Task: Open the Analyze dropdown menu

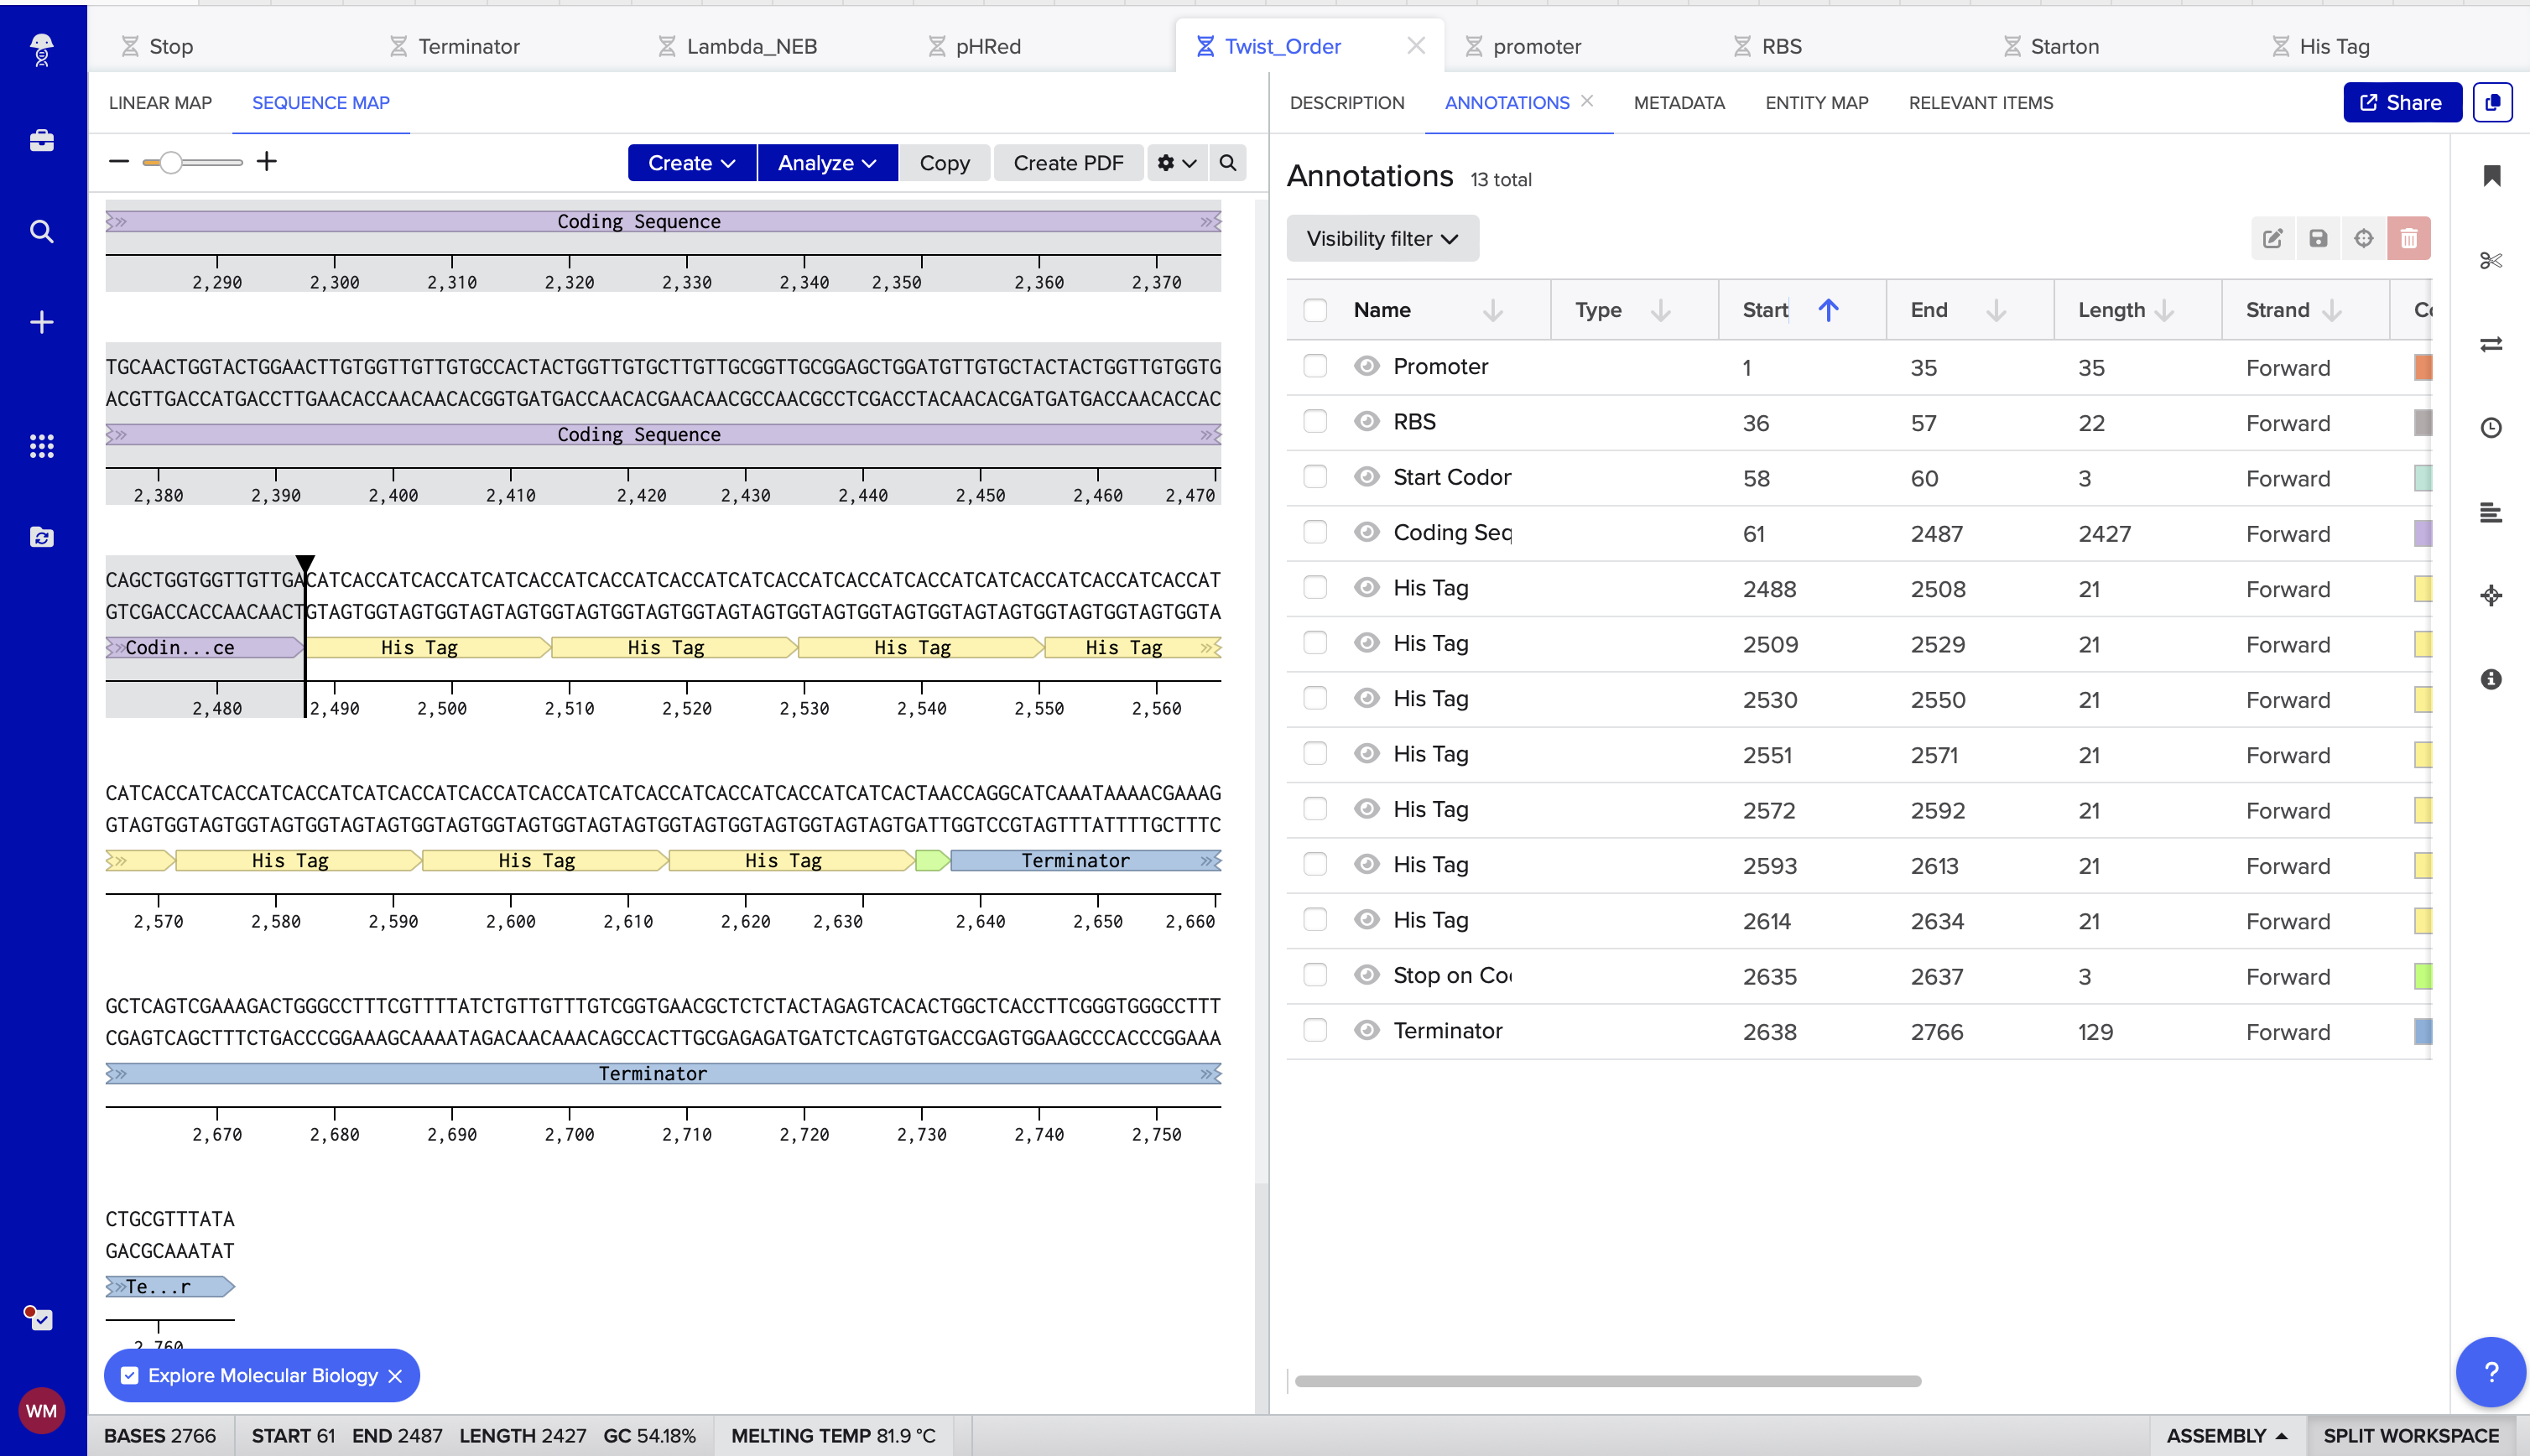Action: [826, 163]
